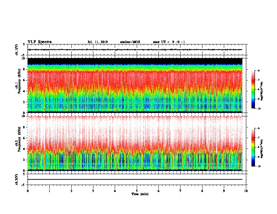Click the ch.1 colorbar log(PSD) label
Image resolution: width=277 pixels, height=214 pixels.
pyautogui.click(x=262, y=91)
